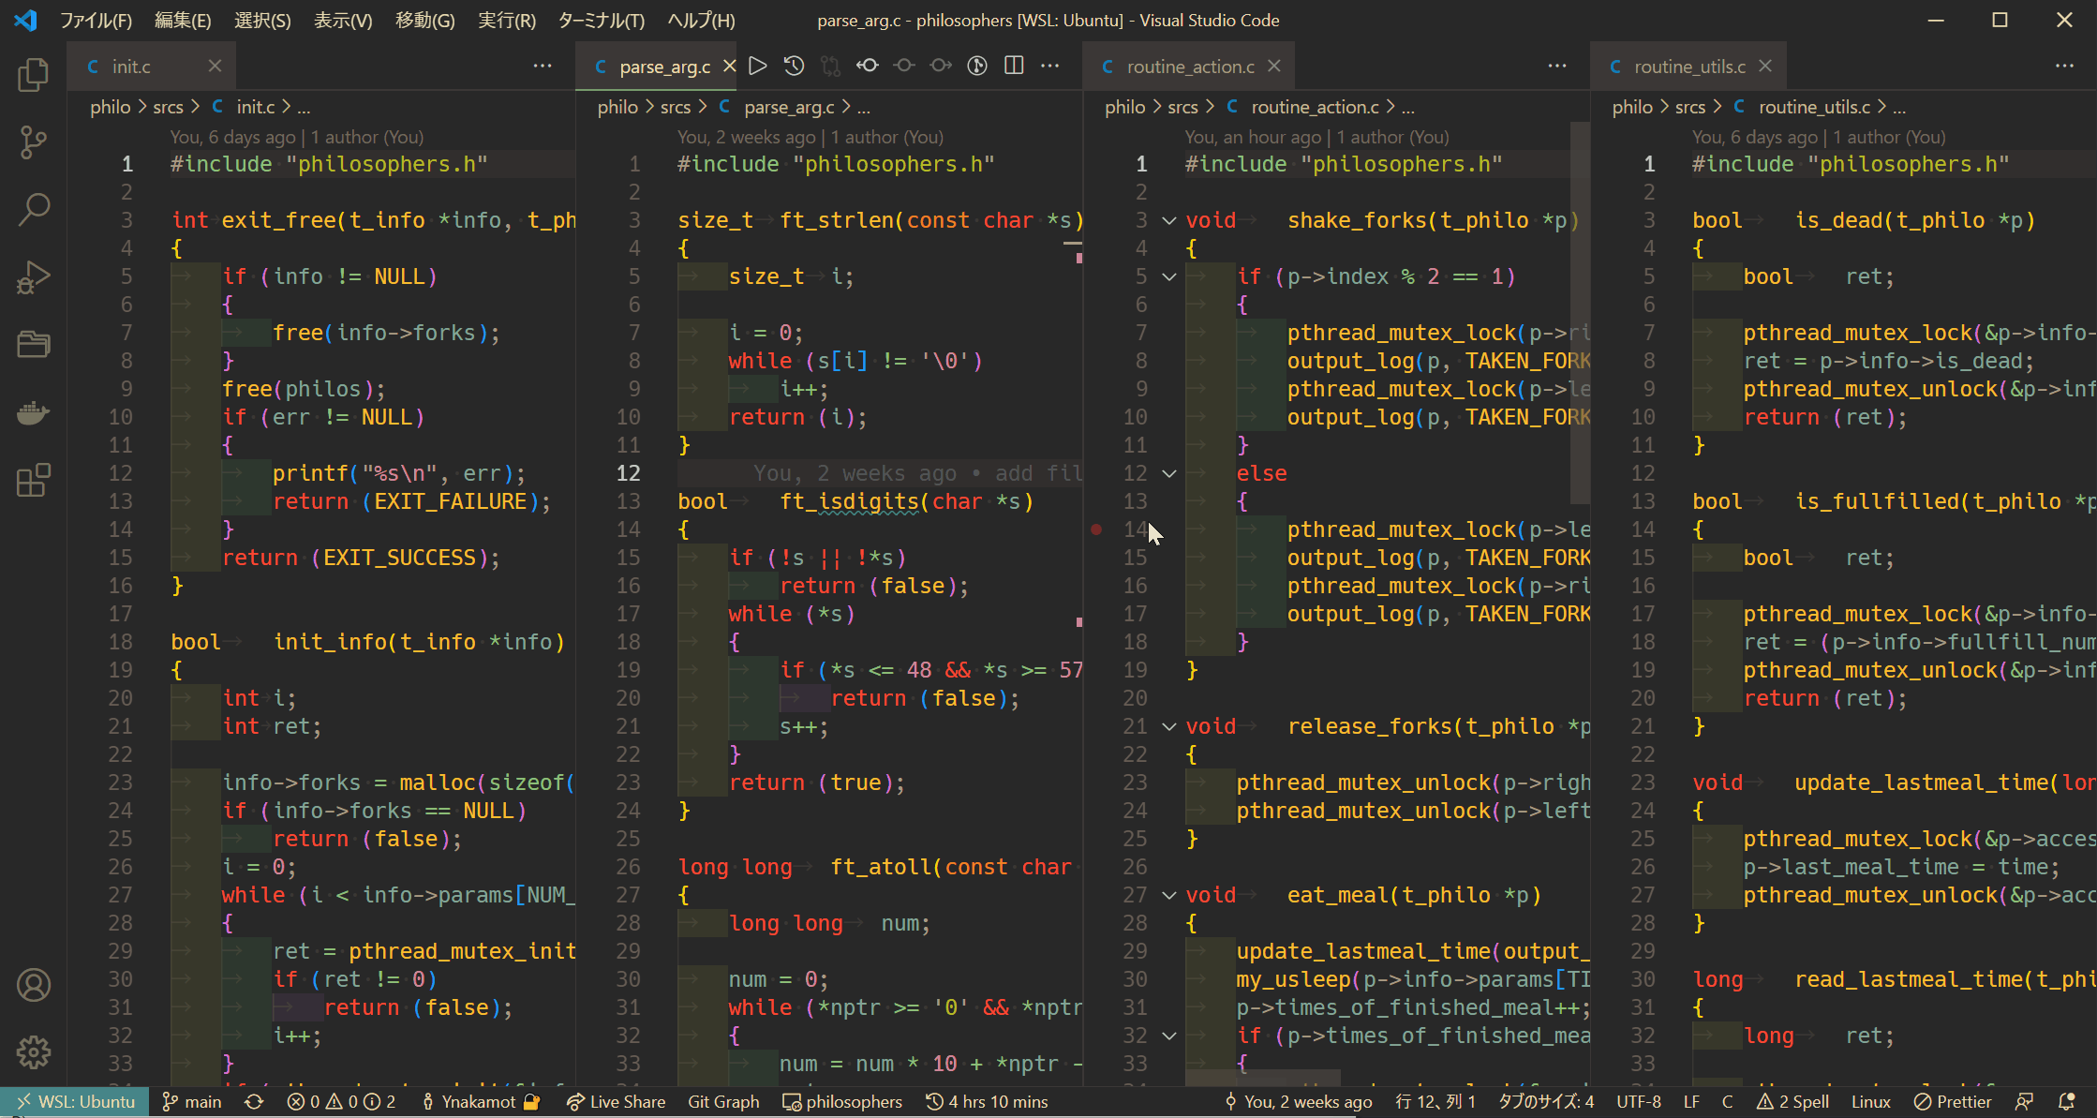Open the 表示(V) menu
This screenshot has width=2097, height=1118.
(342, 20)
